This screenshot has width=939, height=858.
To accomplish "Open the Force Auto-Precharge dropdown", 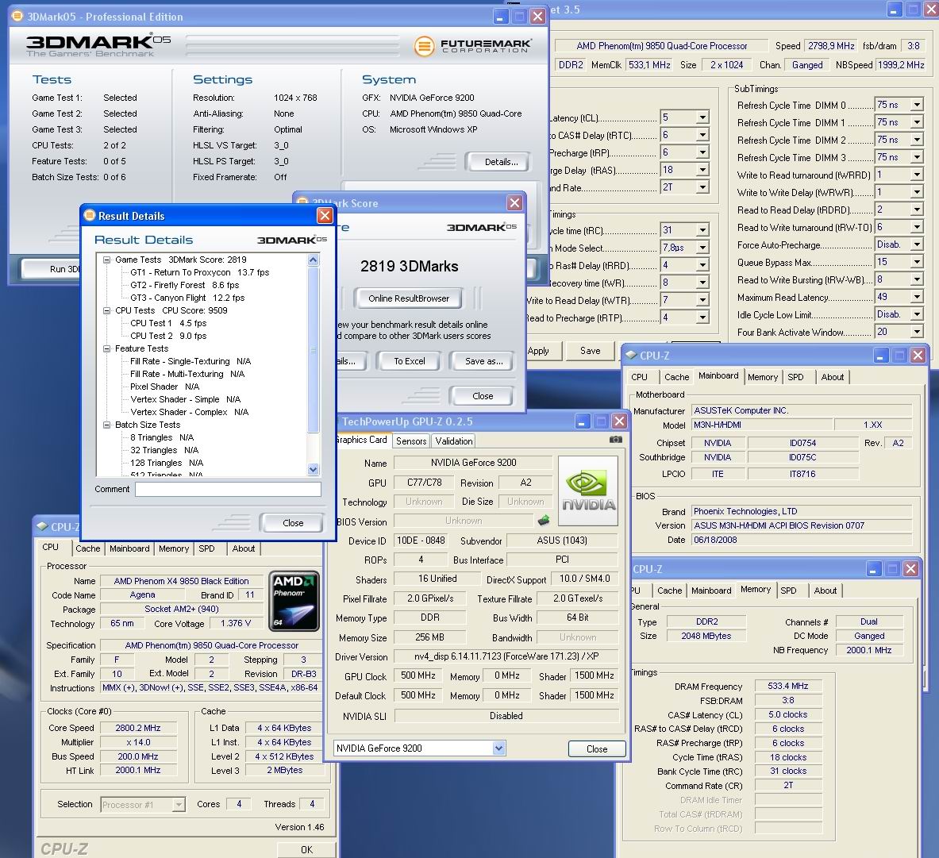I will click(916, 245).
